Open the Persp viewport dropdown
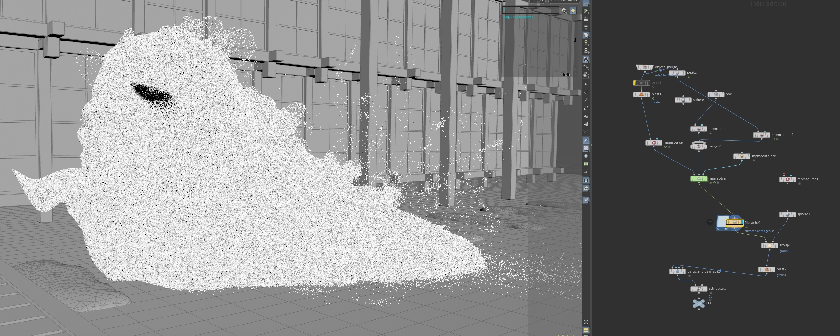This screenshot has height=336, width=840. pos(537,1)
